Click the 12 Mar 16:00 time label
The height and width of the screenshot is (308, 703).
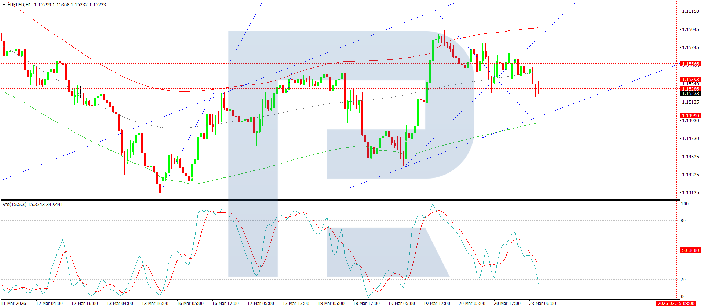pyautogui.click(x=84, y=304)
